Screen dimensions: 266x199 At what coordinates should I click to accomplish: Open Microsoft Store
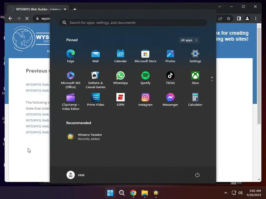pyautogui.click(x=145, y=56)
